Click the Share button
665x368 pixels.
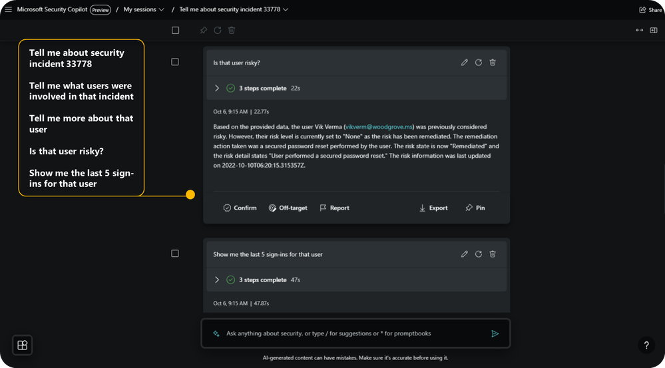pyautogui.click(x=650, y=10)
